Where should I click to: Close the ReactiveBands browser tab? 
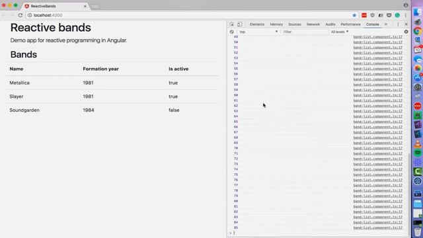point(85,6)
